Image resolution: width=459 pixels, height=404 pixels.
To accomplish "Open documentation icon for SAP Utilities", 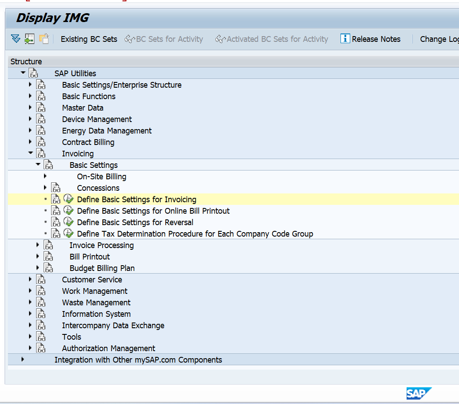I will tap(33, 73).
